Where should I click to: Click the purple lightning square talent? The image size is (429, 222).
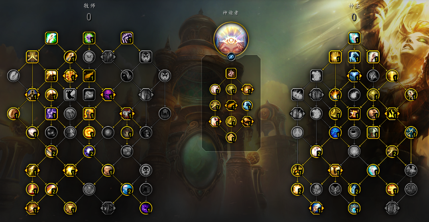[x=51, y=114]
